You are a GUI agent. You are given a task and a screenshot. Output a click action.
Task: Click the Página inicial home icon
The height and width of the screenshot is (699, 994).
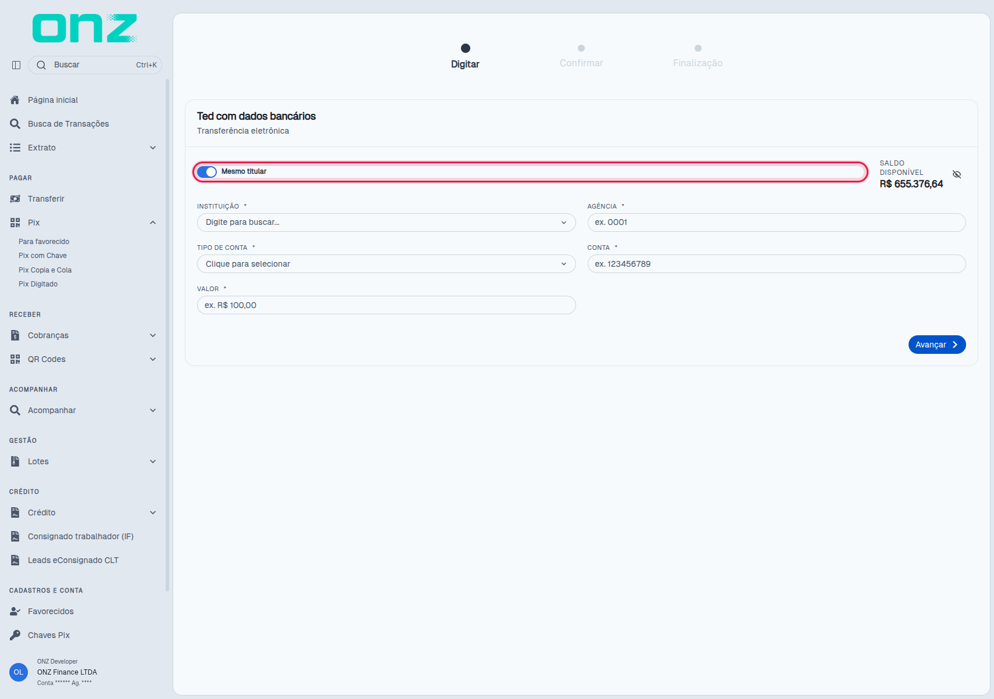tap(15, 100)
